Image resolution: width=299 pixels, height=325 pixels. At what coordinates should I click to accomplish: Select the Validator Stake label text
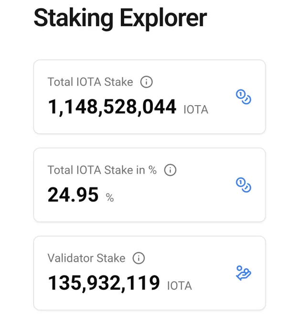point(86,258)
